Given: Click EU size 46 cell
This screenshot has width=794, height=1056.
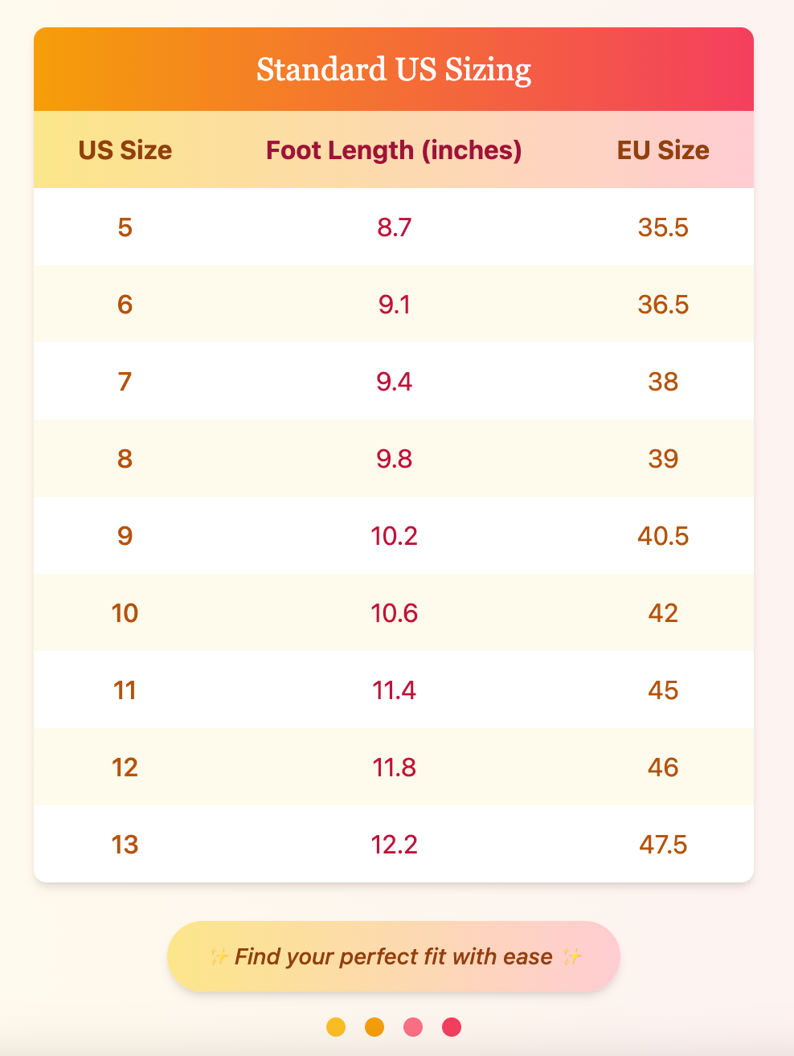Looking at the screenshot, I should click(663, 767).
